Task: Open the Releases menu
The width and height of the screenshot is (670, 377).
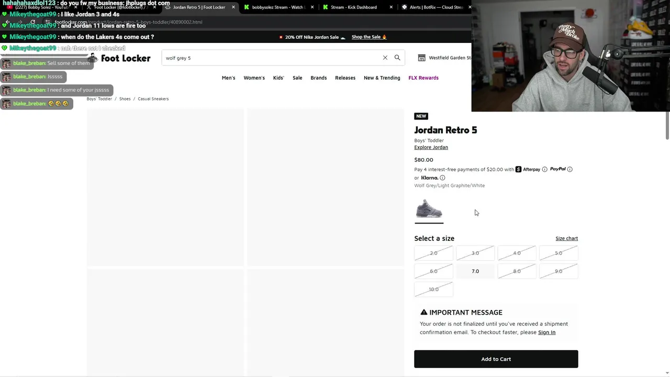Action: point(345,78)
